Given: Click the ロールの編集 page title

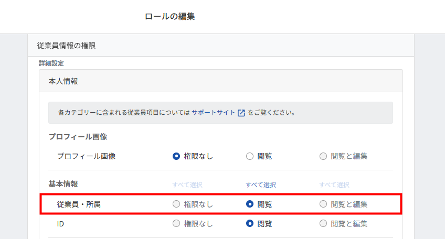Looking at the screenshot, I should point(170,17).
